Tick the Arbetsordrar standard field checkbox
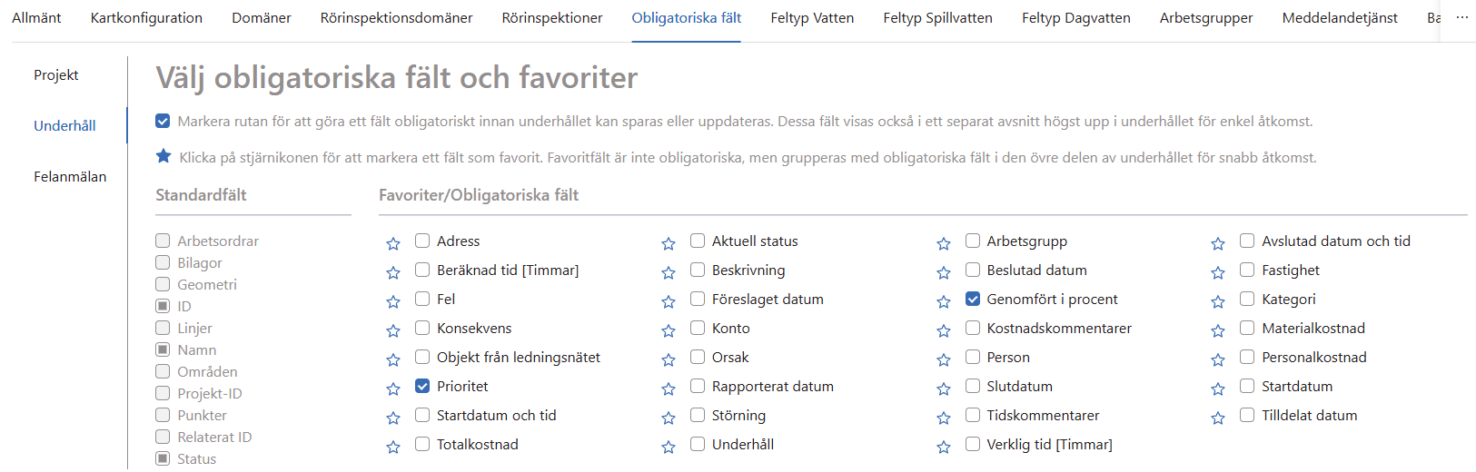The image size is (1476, 472). click(x=163, y=241)
